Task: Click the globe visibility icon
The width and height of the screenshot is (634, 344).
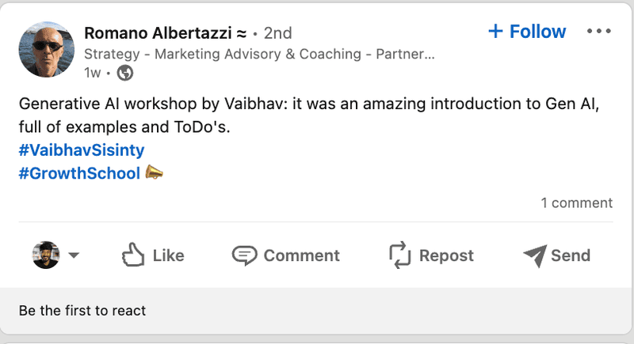Action: click(x=125, y=74)
